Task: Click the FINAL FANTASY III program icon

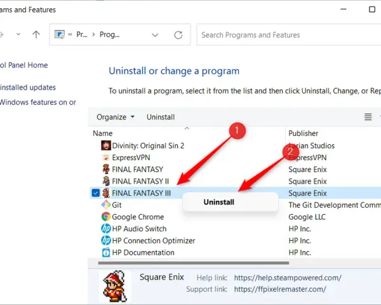Action: tap(106, 193)
